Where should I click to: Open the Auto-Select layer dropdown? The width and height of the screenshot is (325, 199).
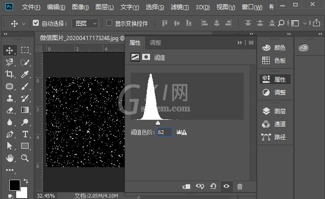coord(85,23)
